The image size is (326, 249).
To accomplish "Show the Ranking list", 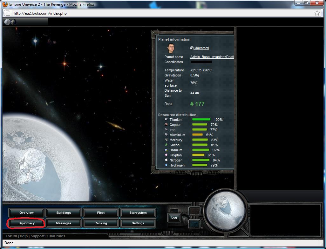I will [101, 223].
